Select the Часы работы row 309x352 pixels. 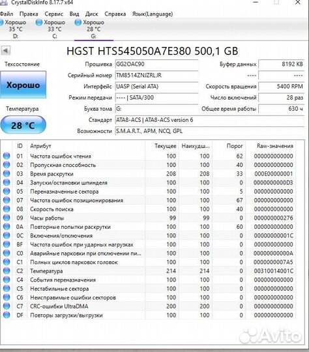(148, 218)
